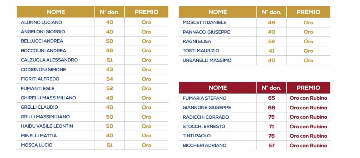This screenshot has height=158, width=360.
Task: Select the GHIRELLI MASSIMILIANO entry
Action: tap(48, 98)
